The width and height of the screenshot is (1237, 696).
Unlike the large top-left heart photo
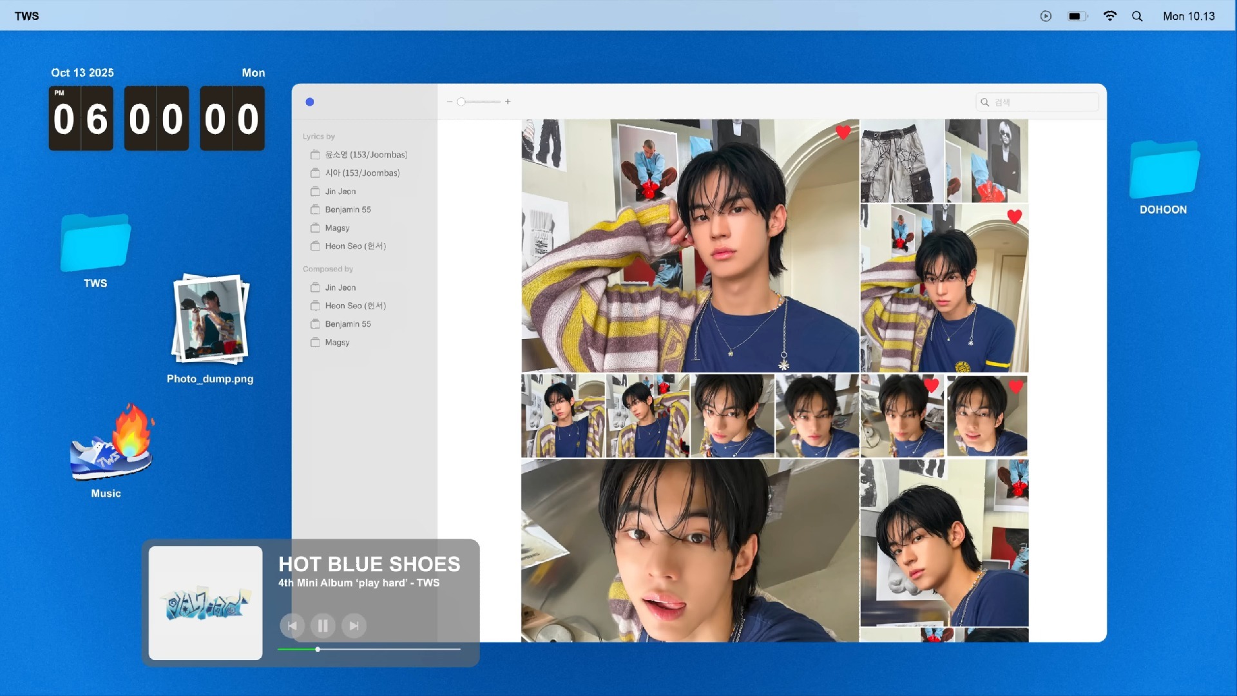coord(843,132)
